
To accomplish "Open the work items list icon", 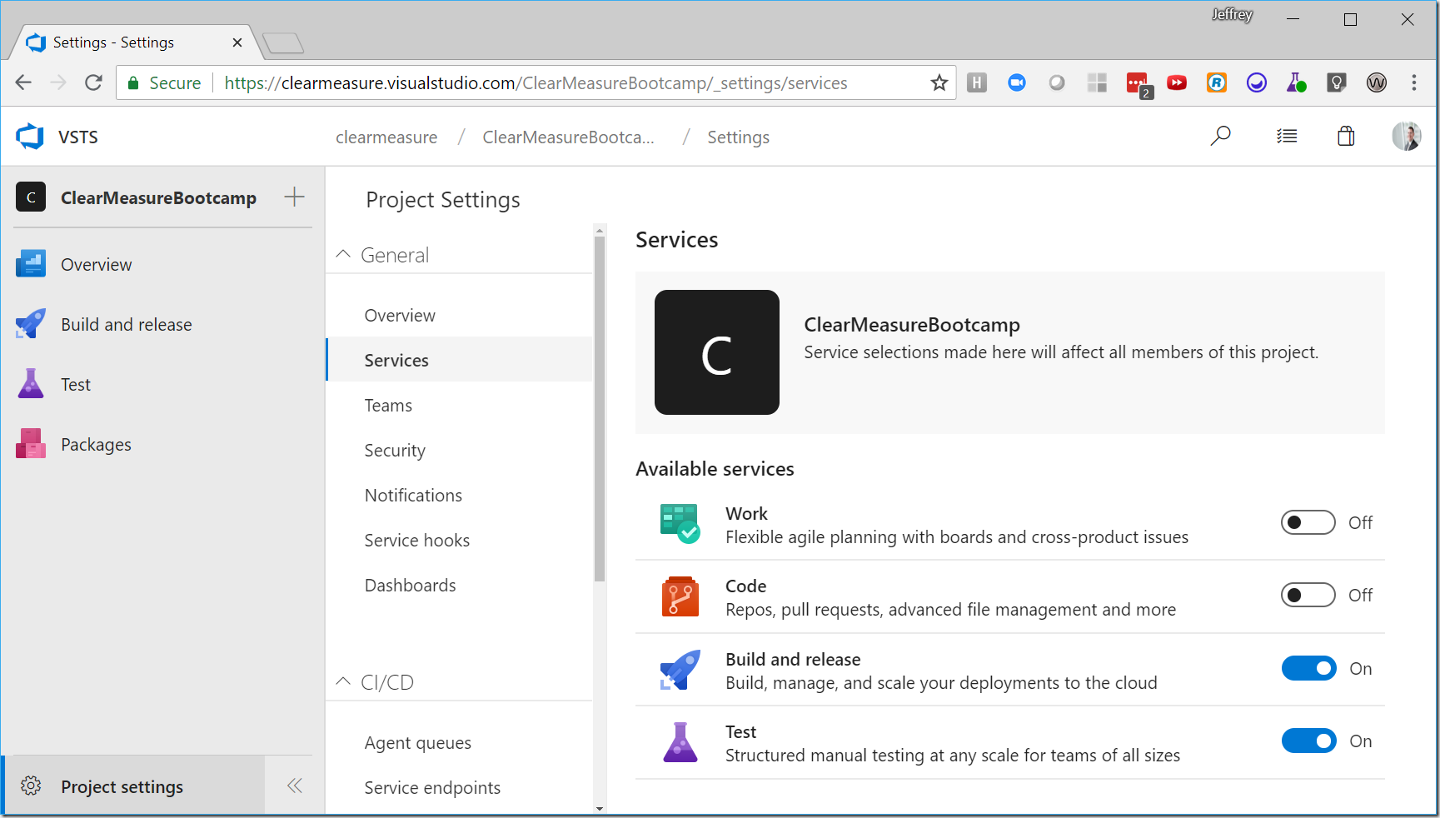I will (1287, 136).
